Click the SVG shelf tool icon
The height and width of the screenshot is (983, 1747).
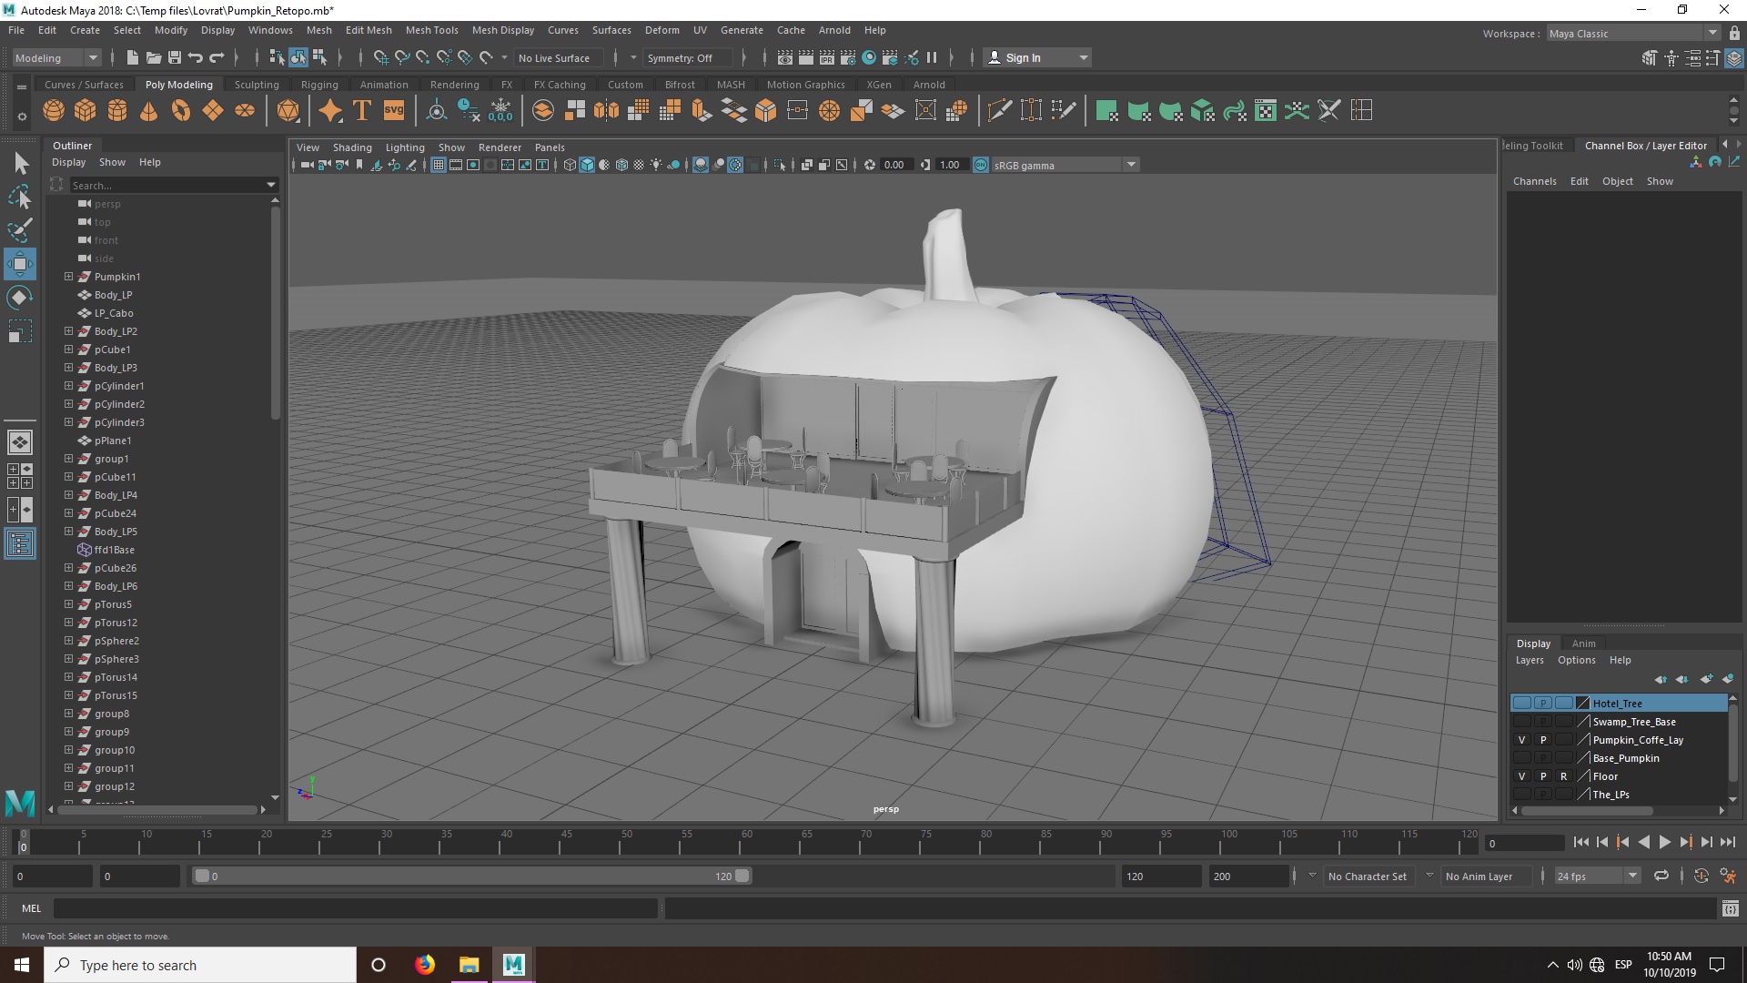coord(394,111)
